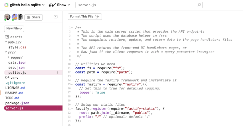The image size is (243, 126).
Task: Click the assets box icon
Action: coord(7,37)
